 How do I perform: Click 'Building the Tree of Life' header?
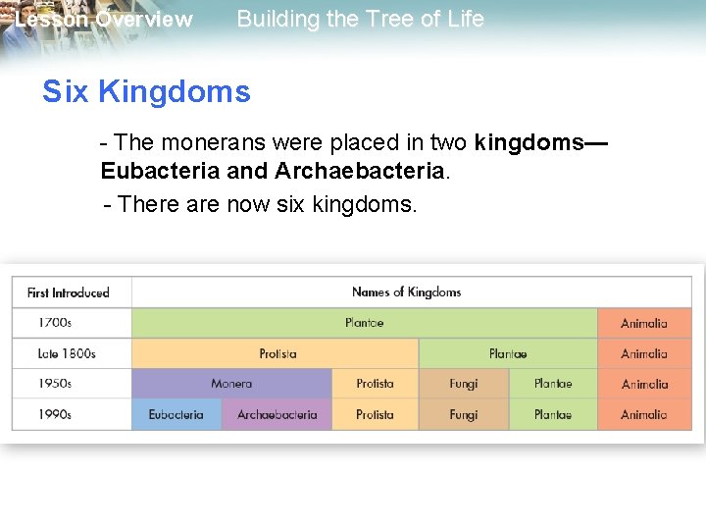(360, 20)
